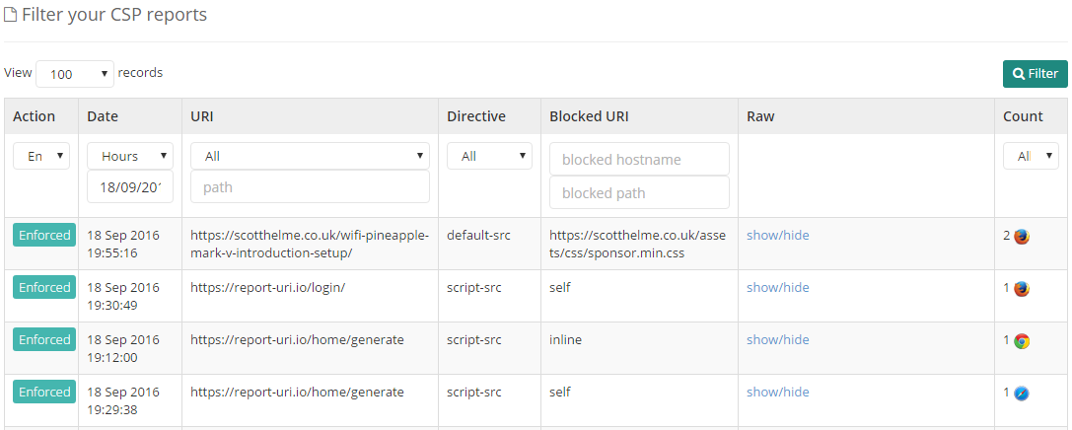Expand the Action filter dropdown
This screenshot has width=1072, height=430.
pyautogui.click(x=40, y=156)
